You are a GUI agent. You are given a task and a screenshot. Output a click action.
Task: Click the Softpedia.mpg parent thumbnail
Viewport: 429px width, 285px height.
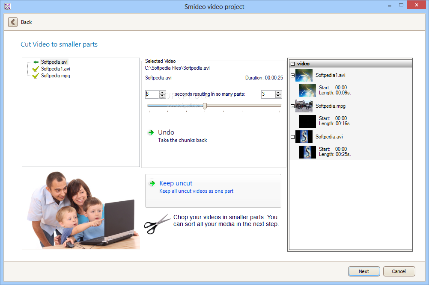pyautogui.click(x=304, y=106)
